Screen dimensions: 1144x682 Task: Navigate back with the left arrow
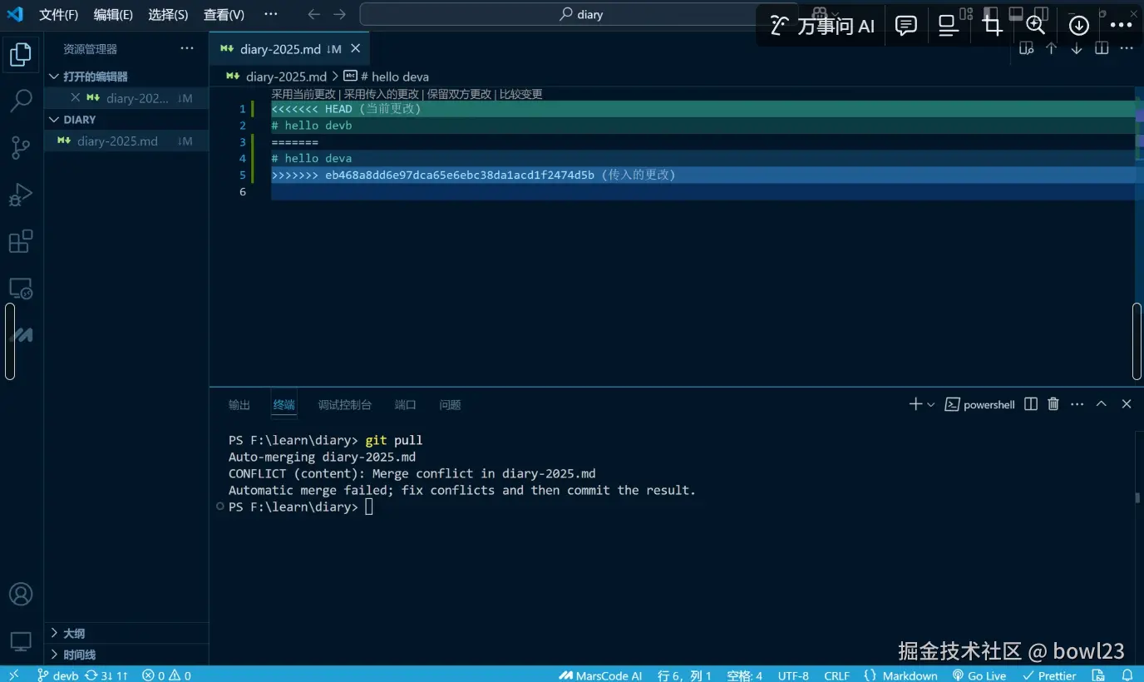tap(313, 14)
